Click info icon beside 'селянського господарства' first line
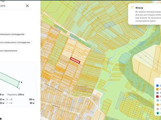 (26, 34)
